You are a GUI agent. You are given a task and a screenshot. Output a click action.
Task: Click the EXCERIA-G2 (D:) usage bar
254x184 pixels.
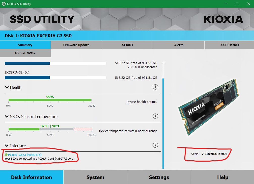[x=55, y=78]
